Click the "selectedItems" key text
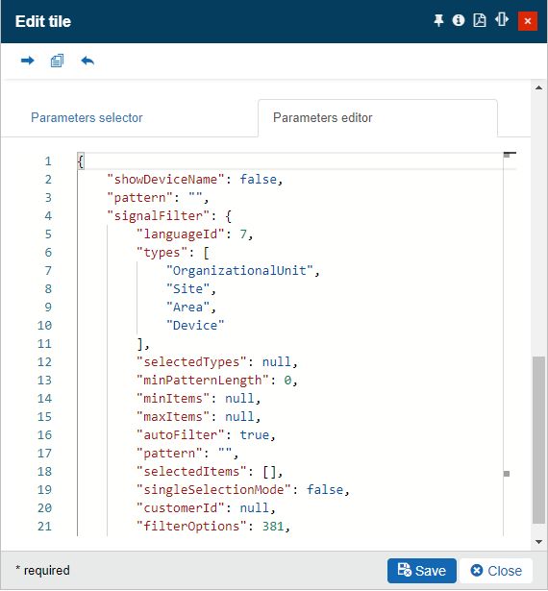The width and height of the screenshot is (548, 591). tap(191, 472)
